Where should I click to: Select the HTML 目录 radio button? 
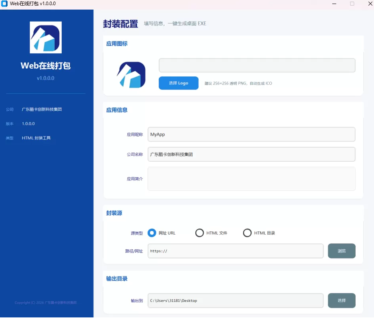pos(247,233)
